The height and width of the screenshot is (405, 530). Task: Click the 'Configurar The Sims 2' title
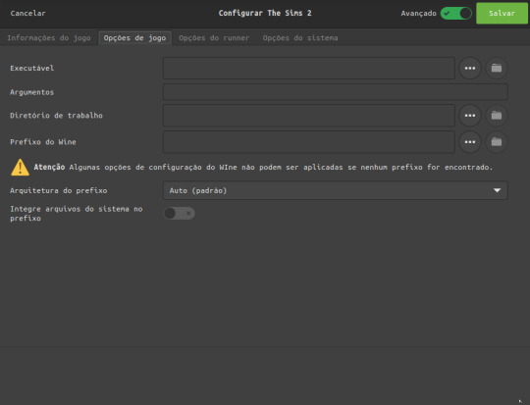click(x=265, y=13)
